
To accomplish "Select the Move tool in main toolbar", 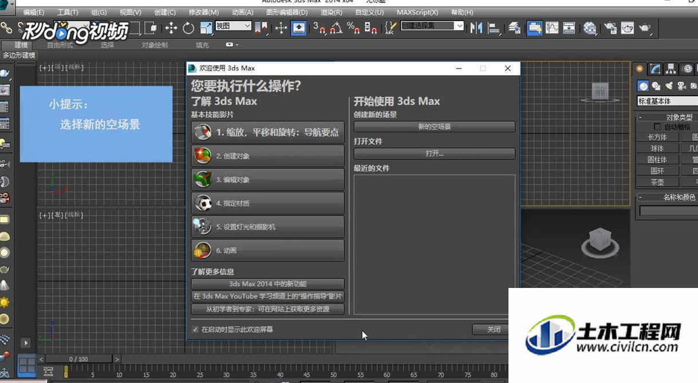I will [171, 28].
